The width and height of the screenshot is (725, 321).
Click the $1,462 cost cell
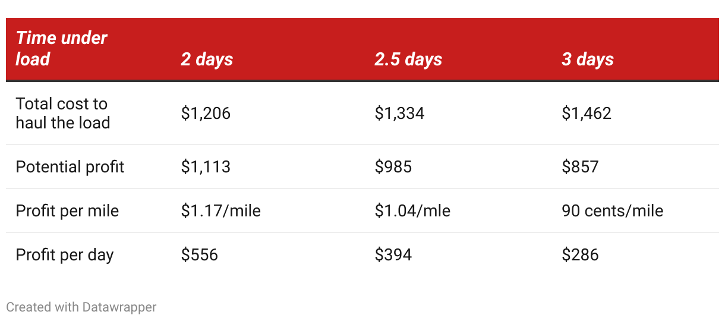587,113
